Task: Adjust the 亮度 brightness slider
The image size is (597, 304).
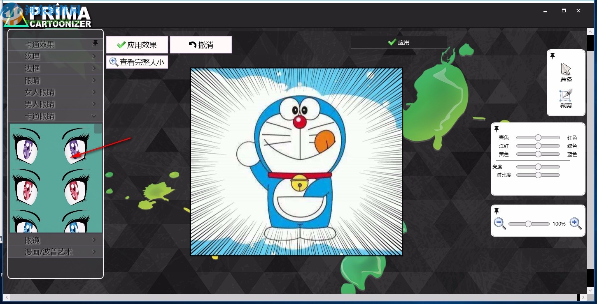Action: coord(538,166)
